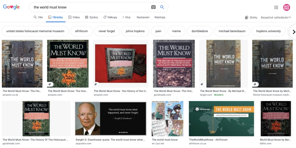Open Bezpečné vyhledávání dropdown
296x148 pixels.
click(276, 17)
